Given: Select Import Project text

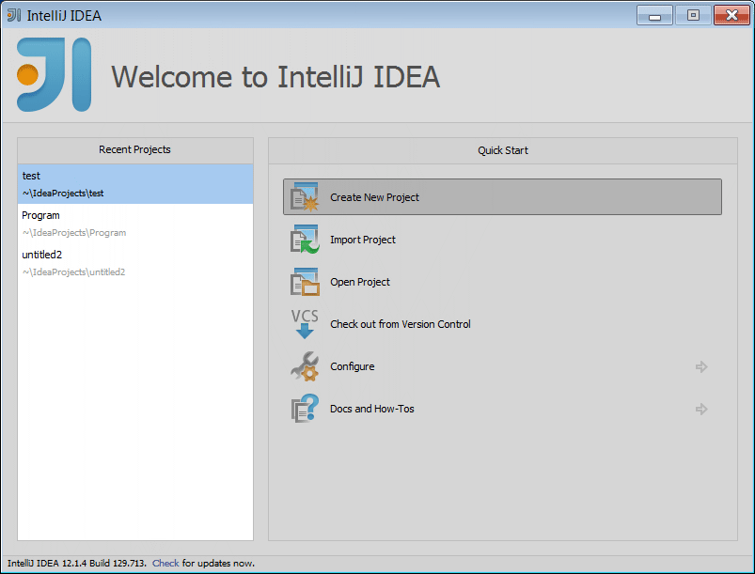Looking at the screenshot, I should click(363, 240).
